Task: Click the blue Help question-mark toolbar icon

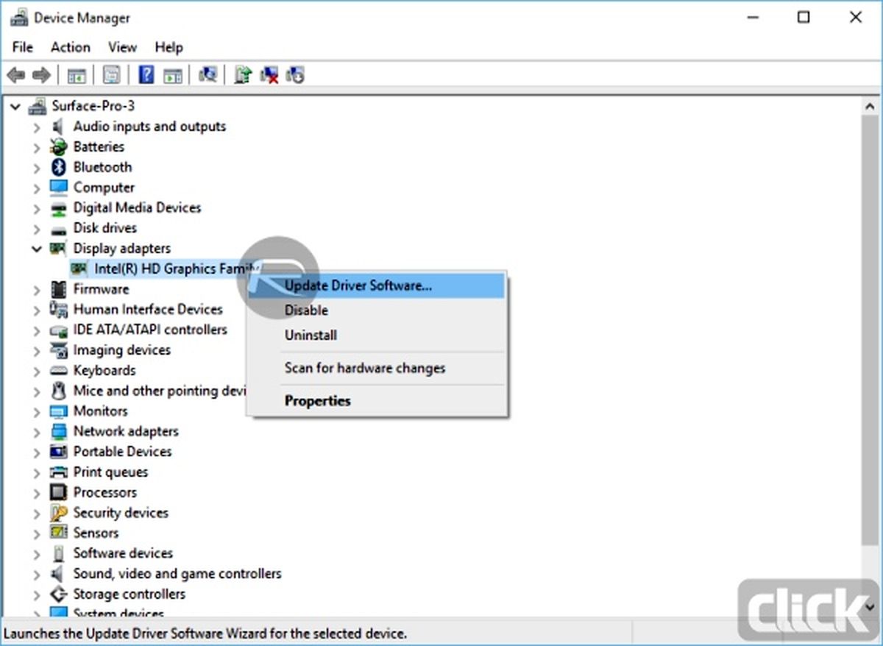Action: [x=146, y=74]
